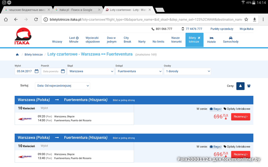
Task: Click the 77 4476 777 phone number
Action: [x=194, y=29]
